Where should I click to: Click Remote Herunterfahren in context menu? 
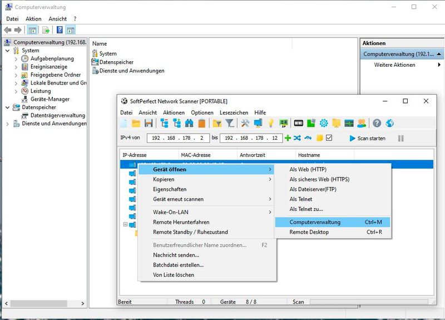point(207,222)
